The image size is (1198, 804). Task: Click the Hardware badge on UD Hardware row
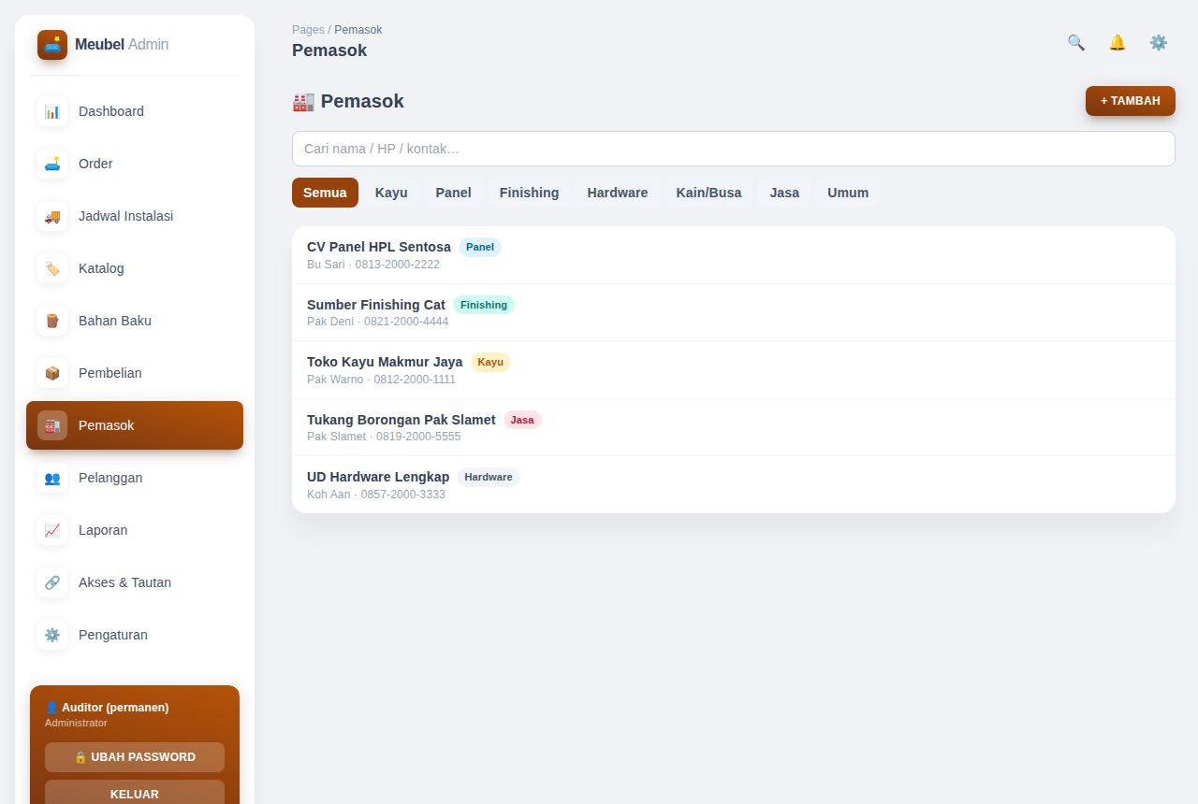coord(489,477)
